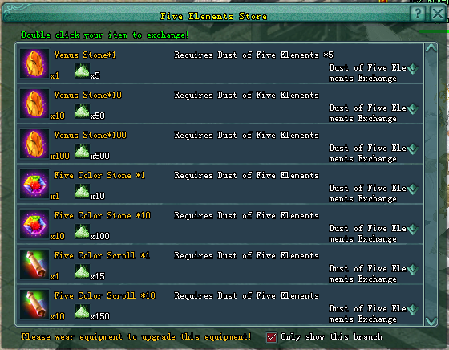Click the x500 dust pile cost icon
Viewport: 449px width, 350px height.
(82, 151)
